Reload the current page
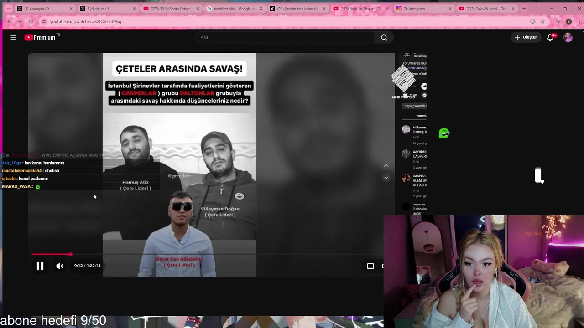The width and height of the screenshot is (584, 328). click(x=31, y=21)
